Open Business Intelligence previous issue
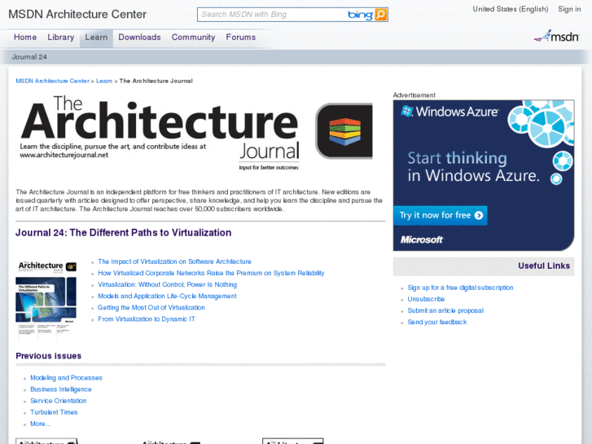 (x=61, y=389)
